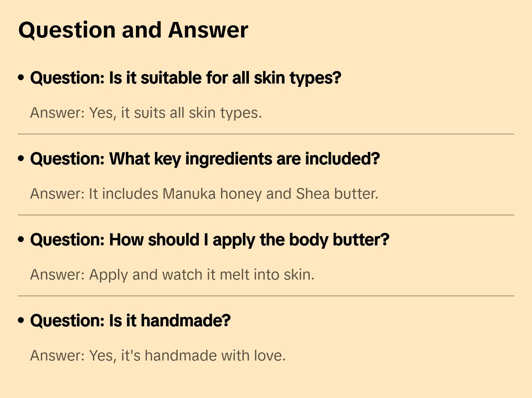532x398 pixels.
Task: Click the bullet beside the skin types question
Action: [x=21, y=78]
